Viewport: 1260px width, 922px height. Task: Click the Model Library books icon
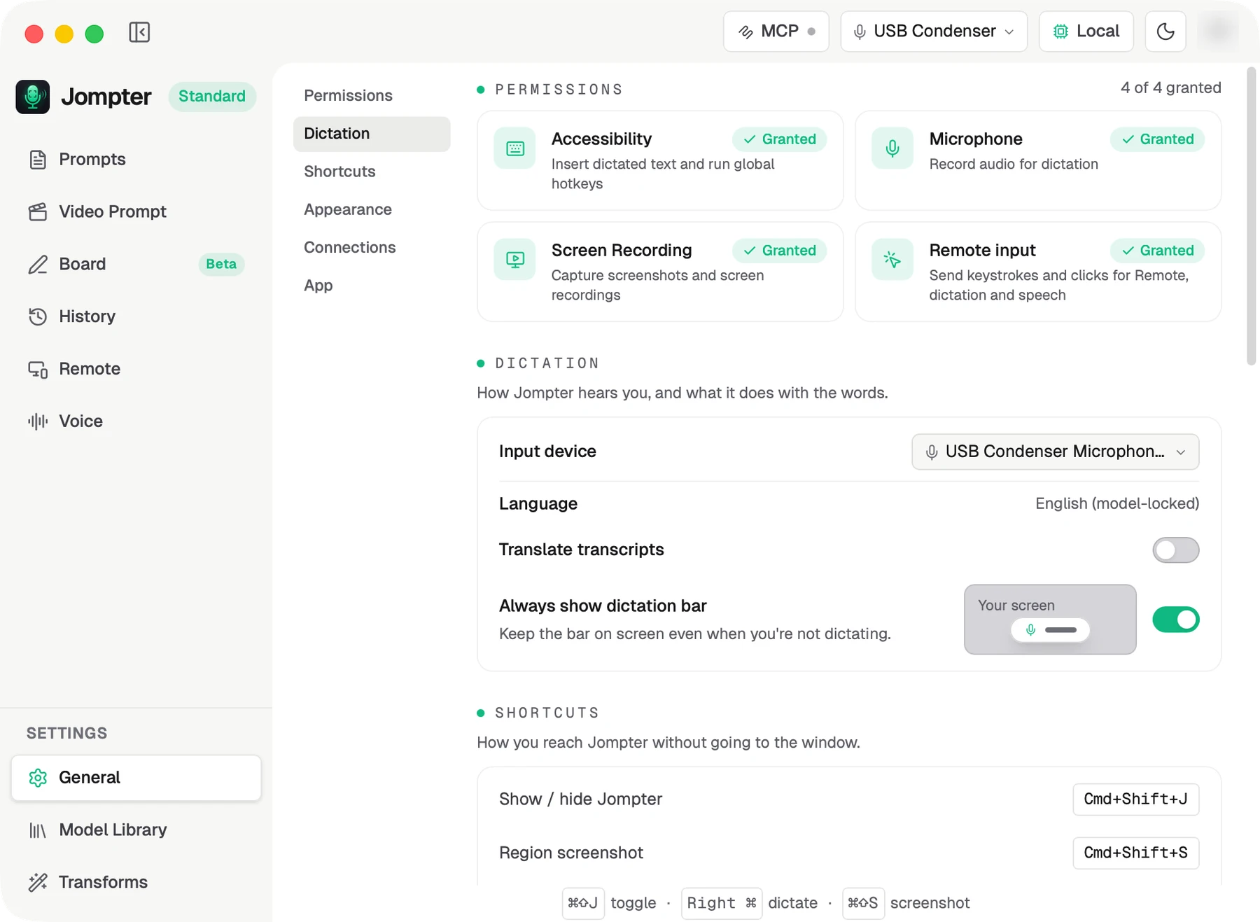(38, 830)
